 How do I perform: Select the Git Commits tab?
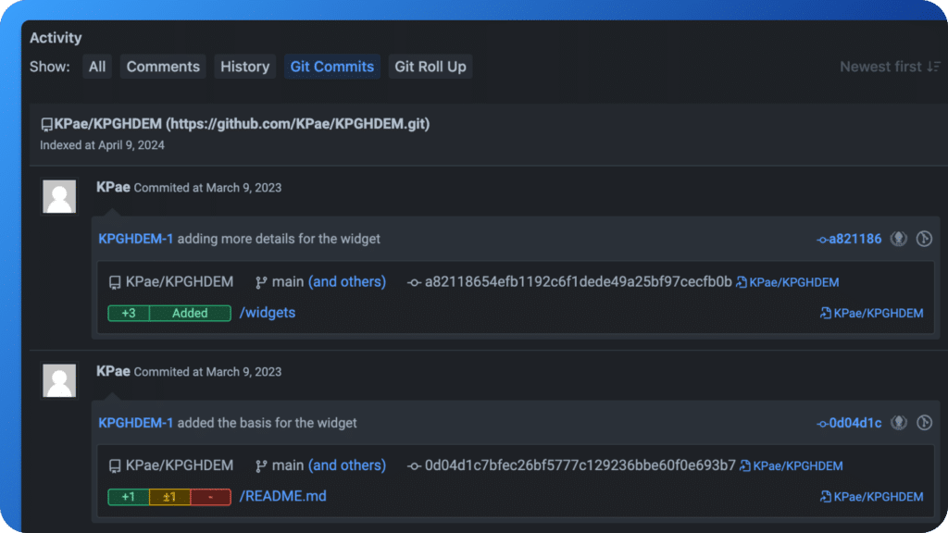pos(332,67)
